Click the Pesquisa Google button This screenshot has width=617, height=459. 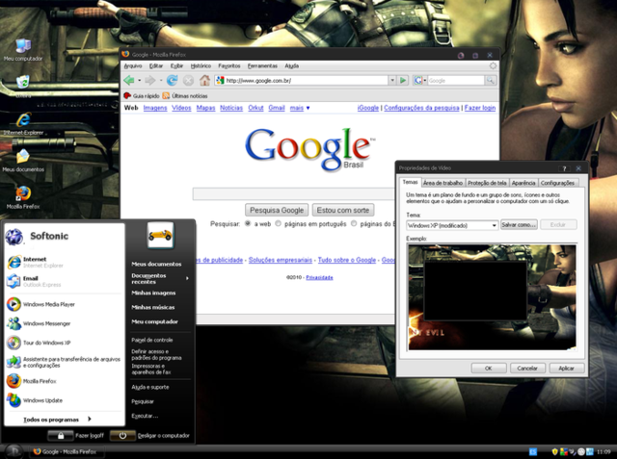pos(278,209)
